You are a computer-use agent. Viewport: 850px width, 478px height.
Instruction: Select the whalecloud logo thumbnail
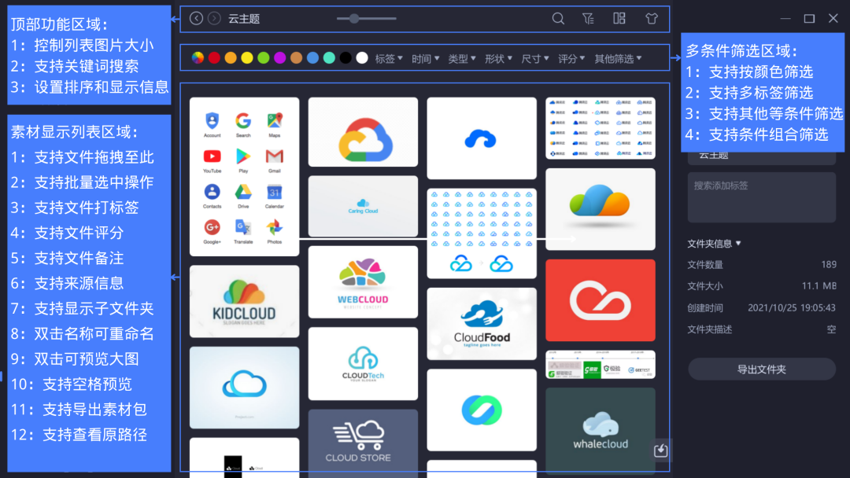[x=601, y=431]
